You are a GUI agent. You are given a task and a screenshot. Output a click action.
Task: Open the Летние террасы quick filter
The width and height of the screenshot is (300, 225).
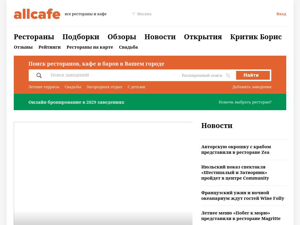(x=44, y=87)
